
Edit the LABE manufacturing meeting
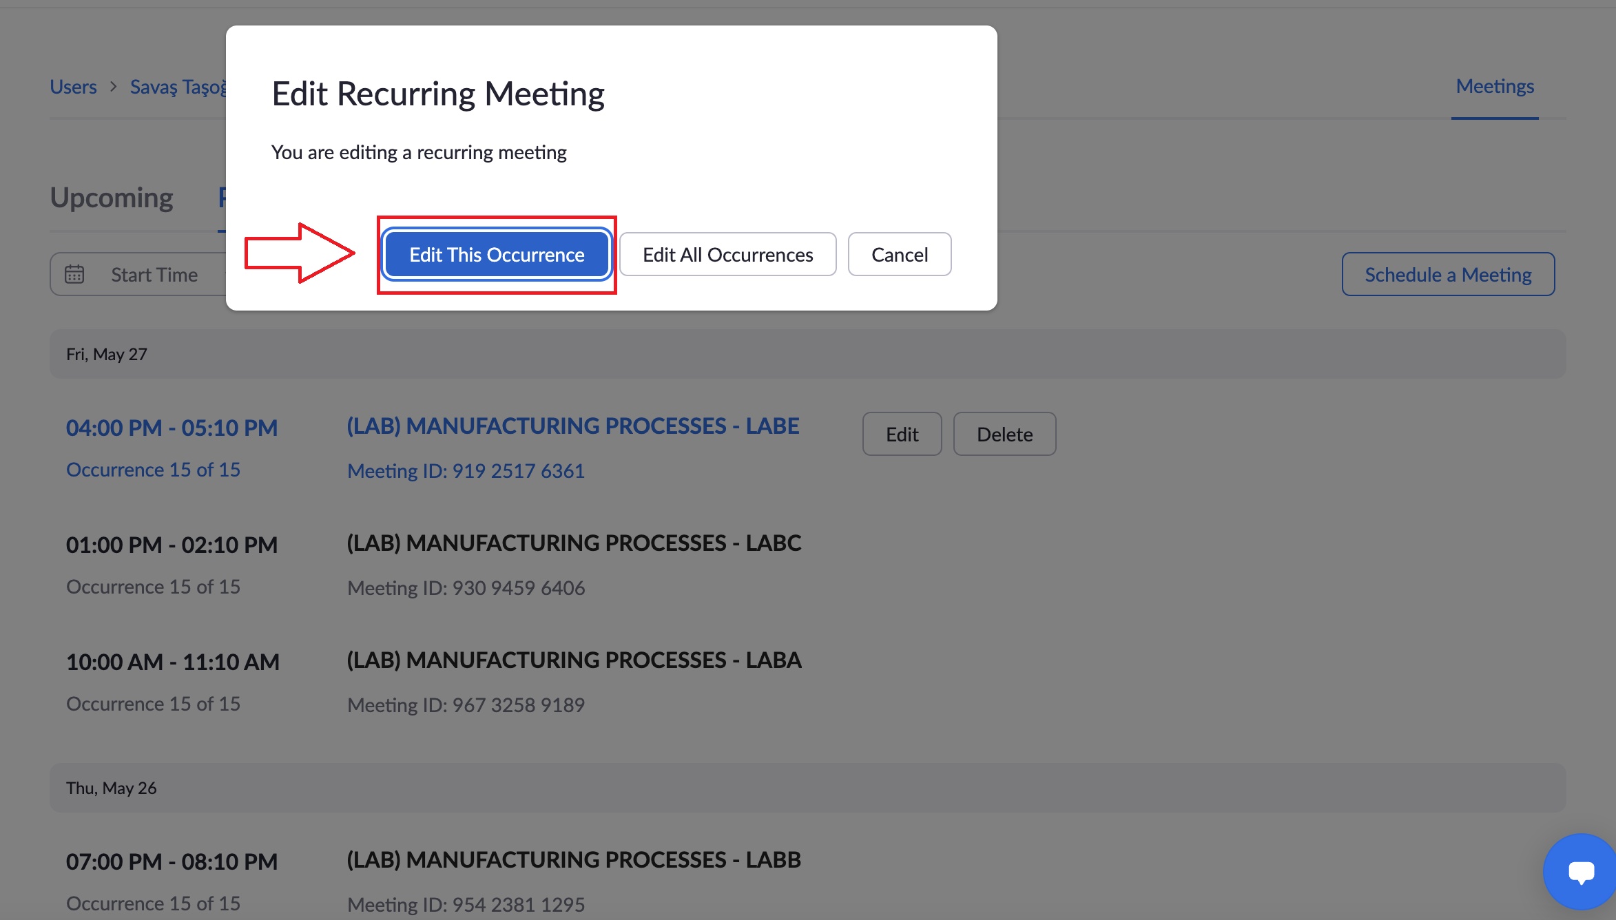click(x=901, y=435)
